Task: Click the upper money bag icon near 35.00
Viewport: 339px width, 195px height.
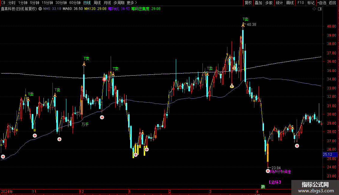Action: click(x=234, y=68)
